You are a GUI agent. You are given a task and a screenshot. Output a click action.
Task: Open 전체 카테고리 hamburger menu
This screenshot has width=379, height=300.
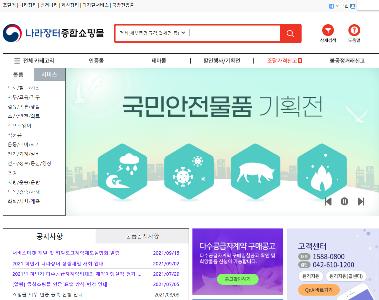(x=34, y=61)
